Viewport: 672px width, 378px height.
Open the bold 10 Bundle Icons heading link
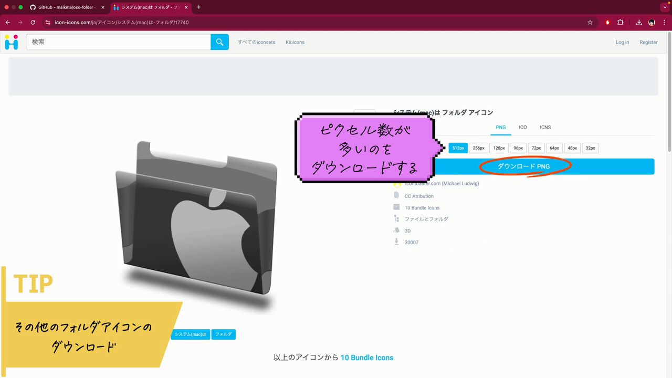click(367, 358)
